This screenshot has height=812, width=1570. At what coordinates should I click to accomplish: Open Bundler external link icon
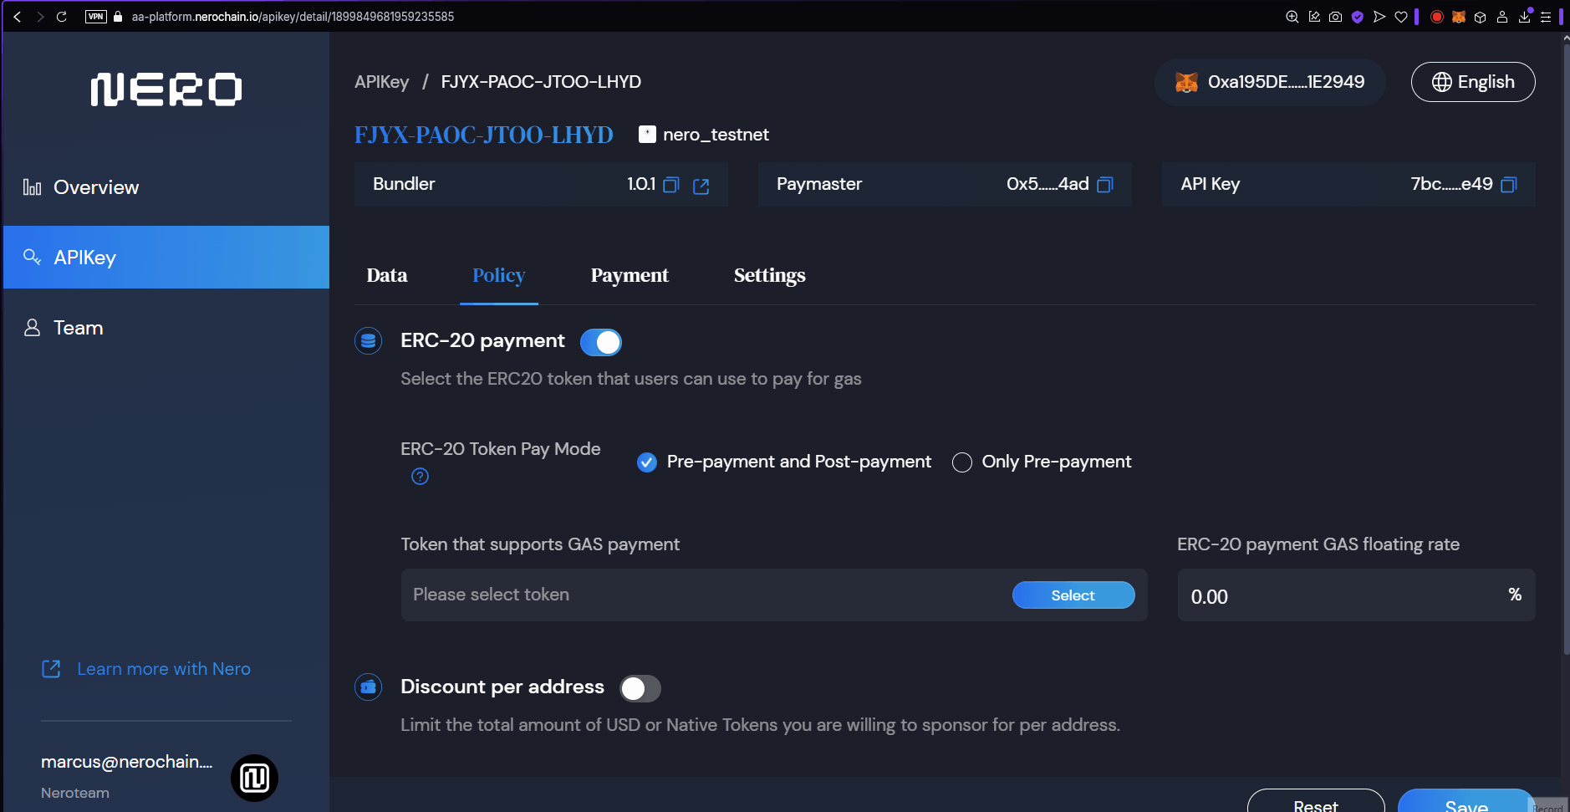click(x=701, y=186)
